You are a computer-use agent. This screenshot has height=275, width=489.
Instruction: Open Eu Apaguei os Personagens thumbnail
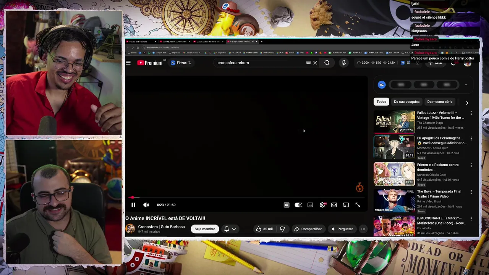(394, 147)
